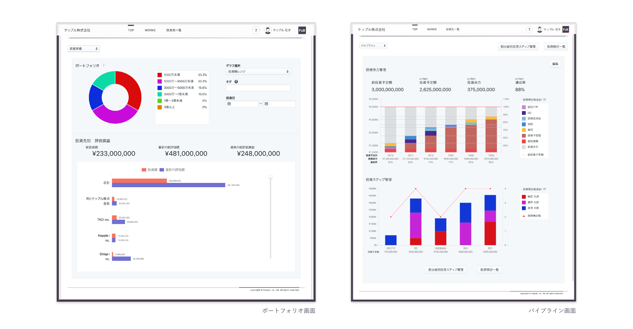The width and height of the screenshot is (633, 329).
Task: Open the calendar icon in the start 投資日 field
Action: (229, 104)
